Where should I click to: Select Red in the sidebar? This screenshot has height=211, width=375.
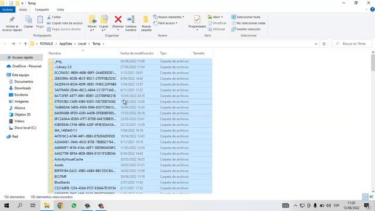tap(15, 137)
